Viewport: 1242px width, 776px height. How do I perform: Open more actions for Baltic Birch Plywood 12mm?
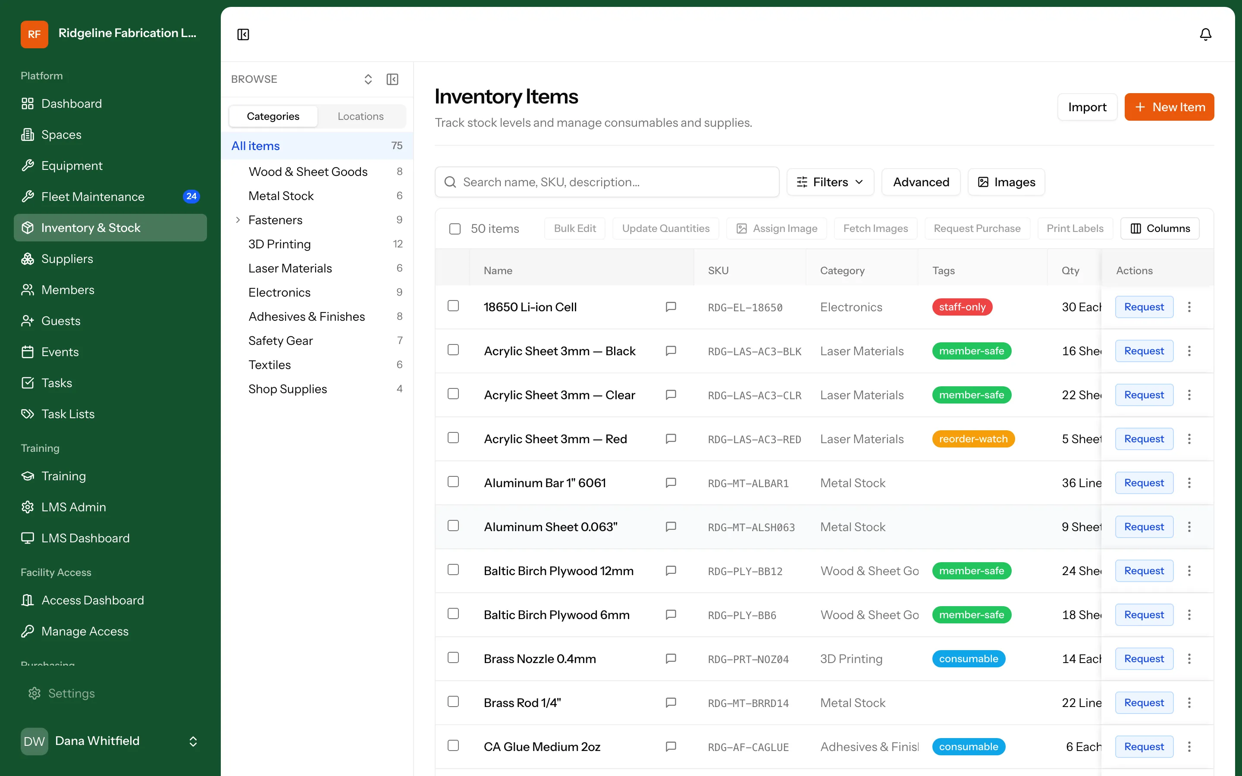coord(1189,571)
